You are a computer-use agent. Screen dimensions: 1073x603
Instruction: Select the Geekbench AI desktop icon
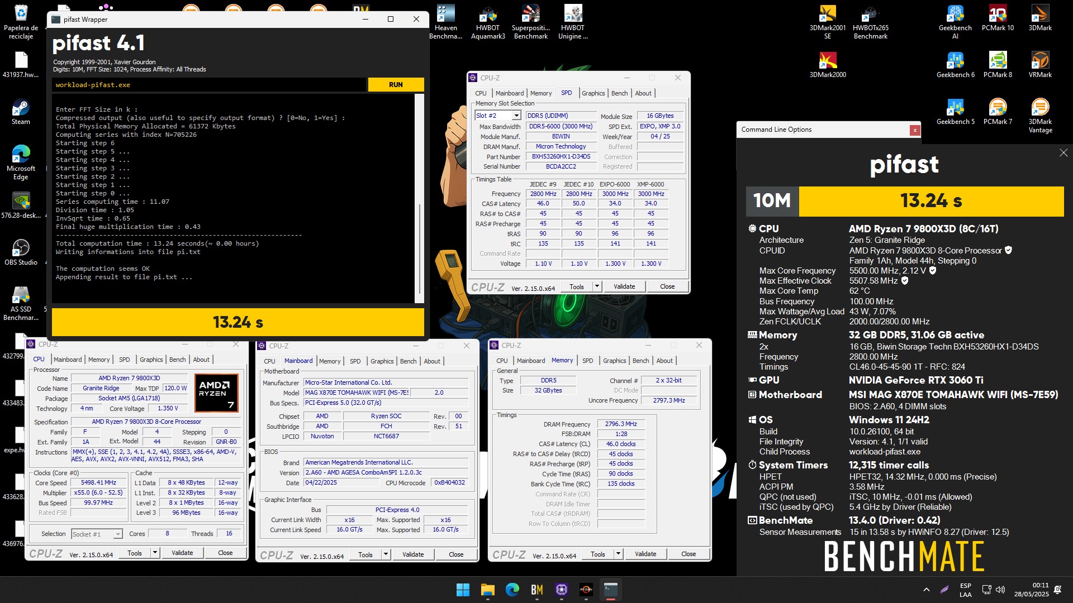pyautogui.click(x=955, y=22)
